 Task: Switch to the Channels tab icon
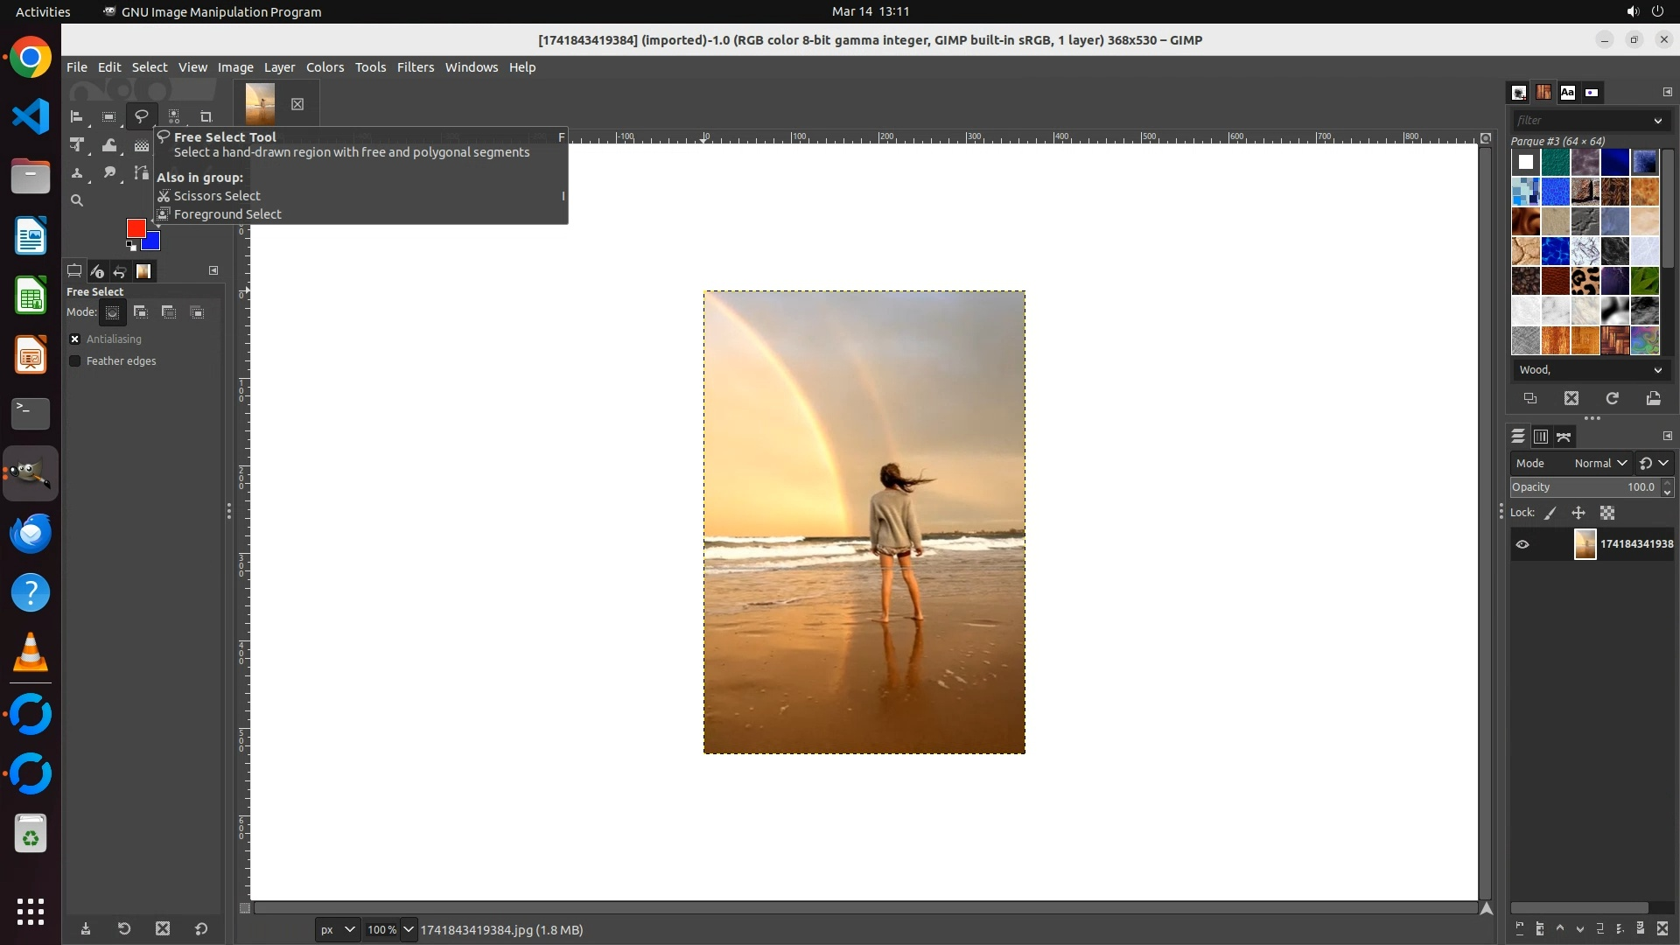click(x=1541, y=436)
